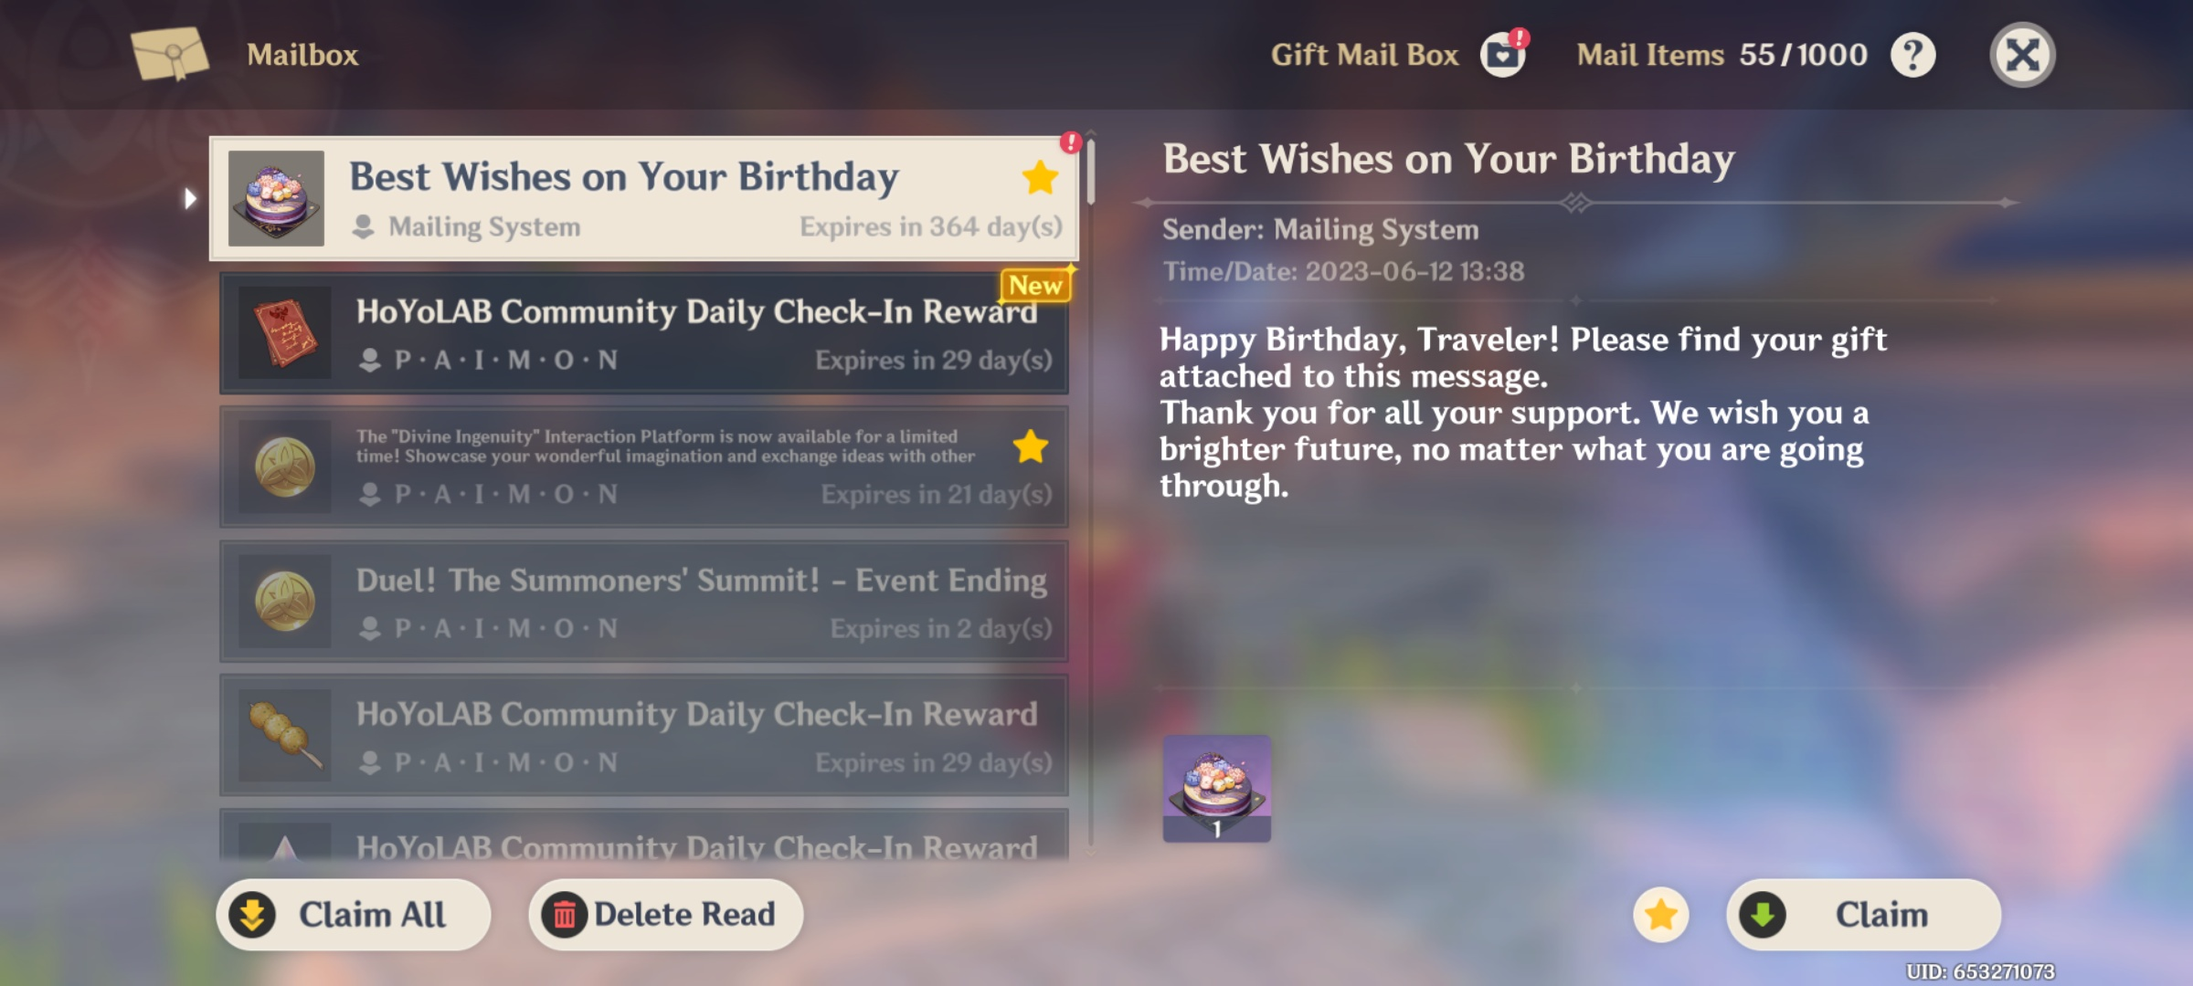
Task: Open the mailbox help question mark
Action: tap(1912, 56)
